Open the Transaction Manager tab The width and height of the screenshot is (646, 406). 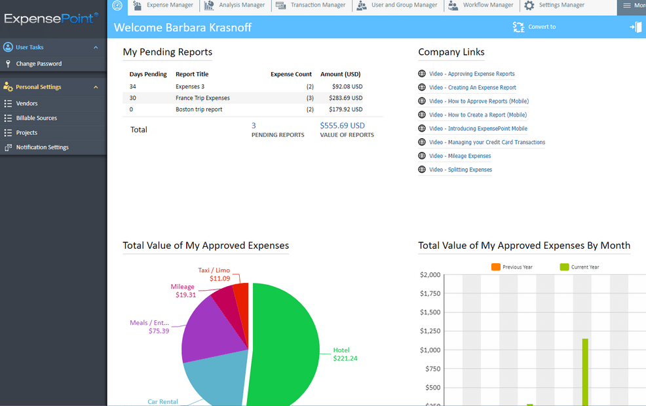311,5
